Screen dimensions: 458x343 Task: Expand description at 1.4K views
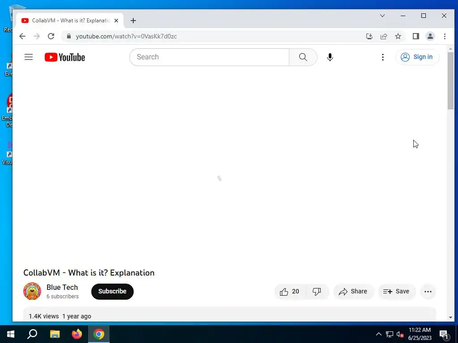click(229, 315)
